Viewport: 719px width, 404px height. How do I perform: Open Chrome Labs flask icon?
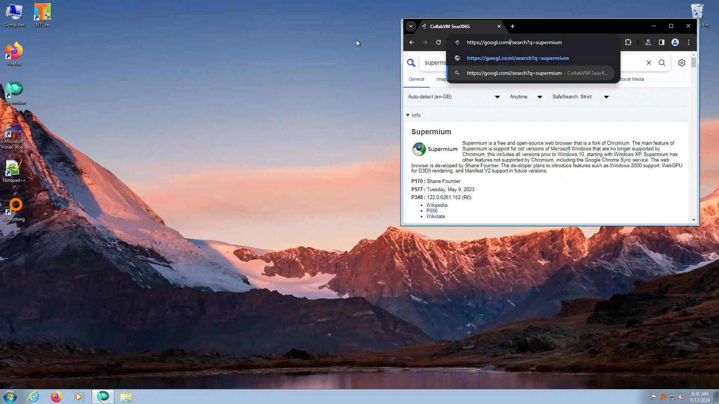tap(648, 42)
